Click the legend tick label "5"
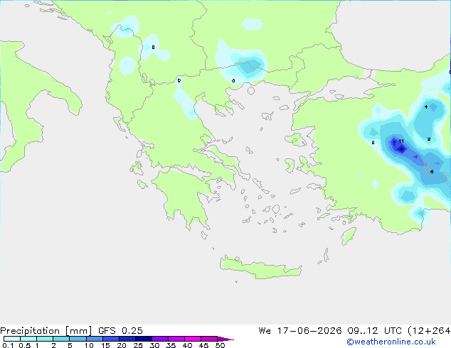Image resolution: width=451 pixels, height=348 pixels. [x=70, y=345]
